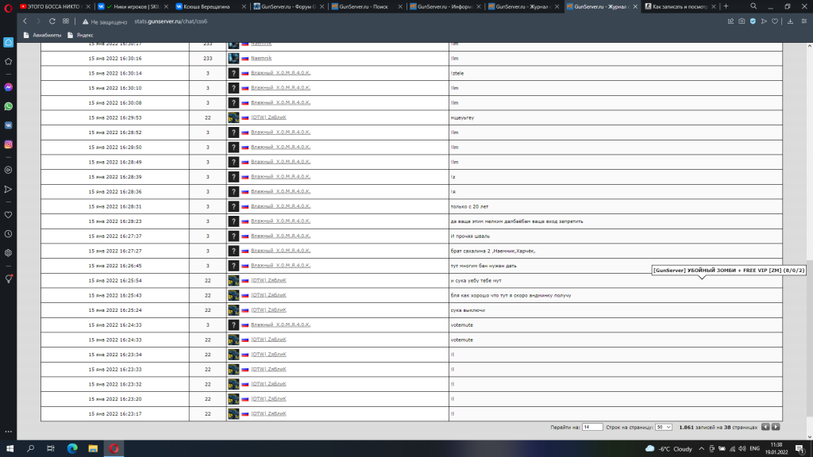
Task: Go to the next page arrow
Action: tap(776, 427)
